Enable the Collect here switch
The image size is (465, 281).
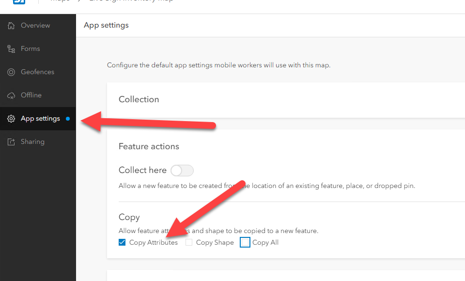[182, 171]
